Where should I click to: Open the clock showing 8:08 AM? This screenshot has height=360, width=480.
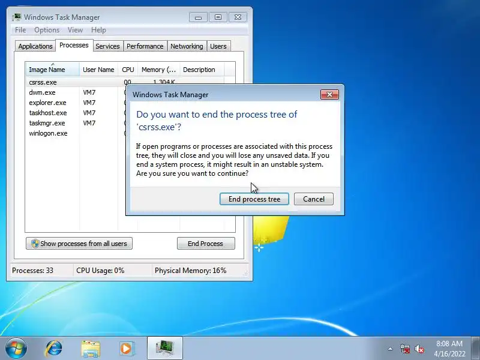point(449,349)
